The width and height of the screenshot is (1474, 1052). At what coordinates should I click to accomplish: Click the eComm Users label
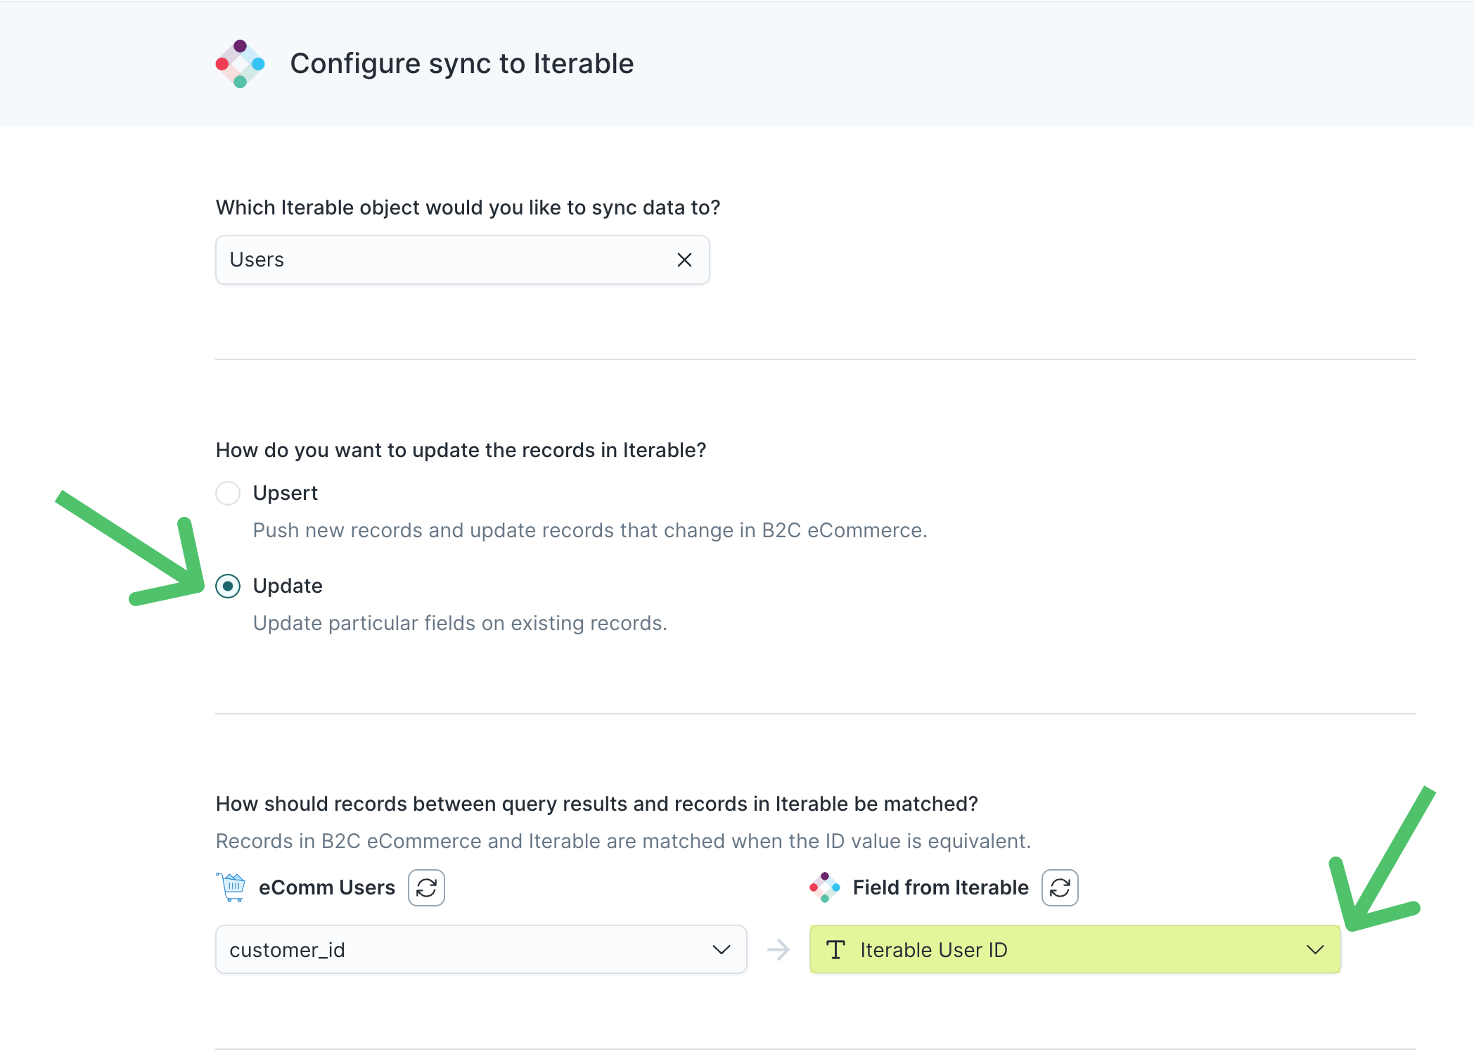327,887
